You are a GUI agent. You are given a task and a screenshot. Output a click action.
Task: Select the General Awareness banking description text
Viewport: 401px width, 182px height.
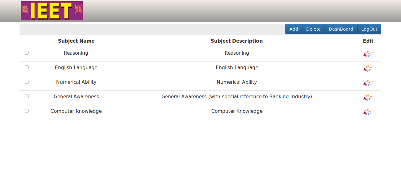(237, 96)
